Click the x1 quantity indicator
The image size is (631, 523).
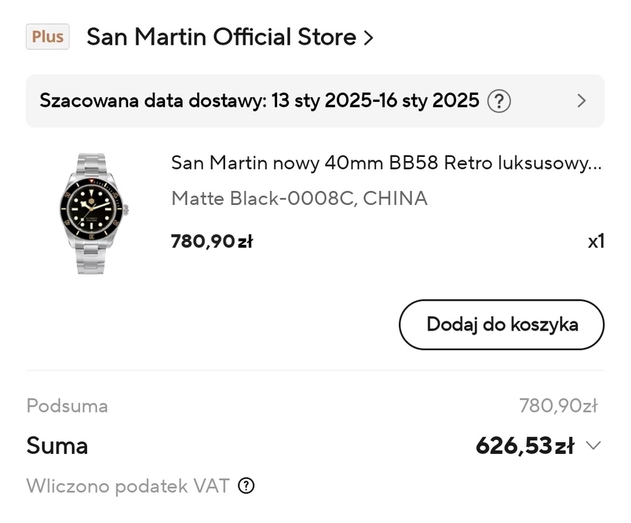[598, 241]
